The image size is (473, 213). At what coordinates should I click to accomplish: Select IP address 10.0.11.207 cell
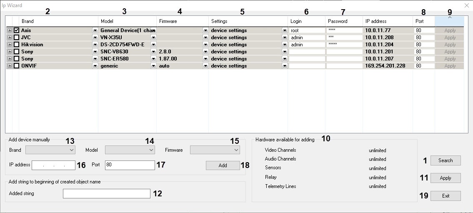[x=388, y=59]
